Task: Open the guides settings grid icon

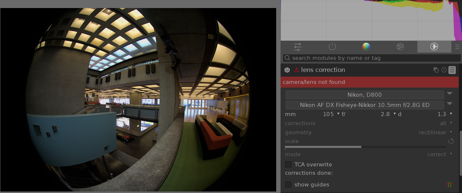Action: (450, 185)
